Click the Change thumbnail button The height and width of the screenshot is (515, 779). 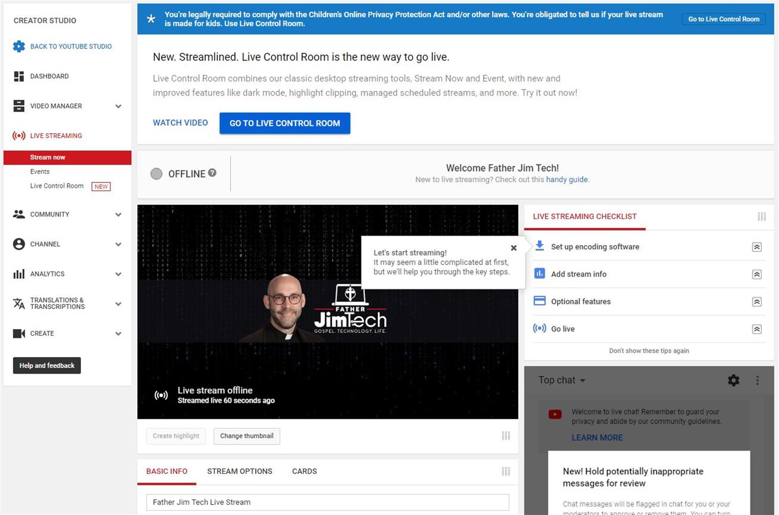pyautogui.click(x=246, y=436)
